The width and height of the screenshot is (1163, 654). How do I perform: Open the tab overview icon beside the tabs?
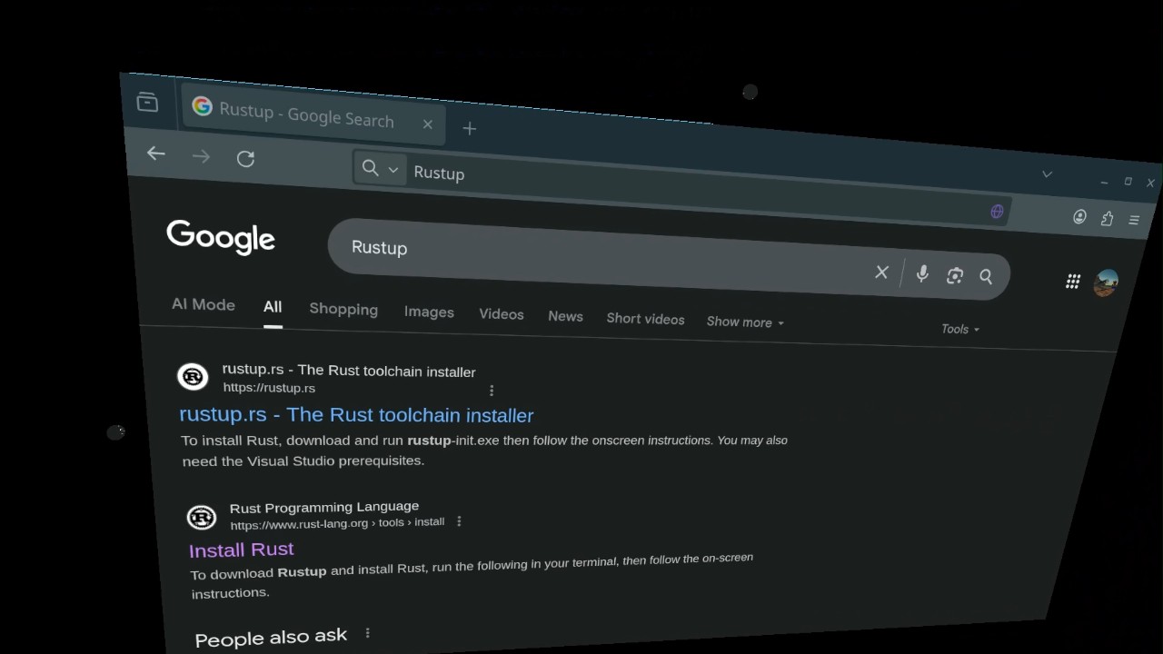pyautogui.click(x=147, y=102)
